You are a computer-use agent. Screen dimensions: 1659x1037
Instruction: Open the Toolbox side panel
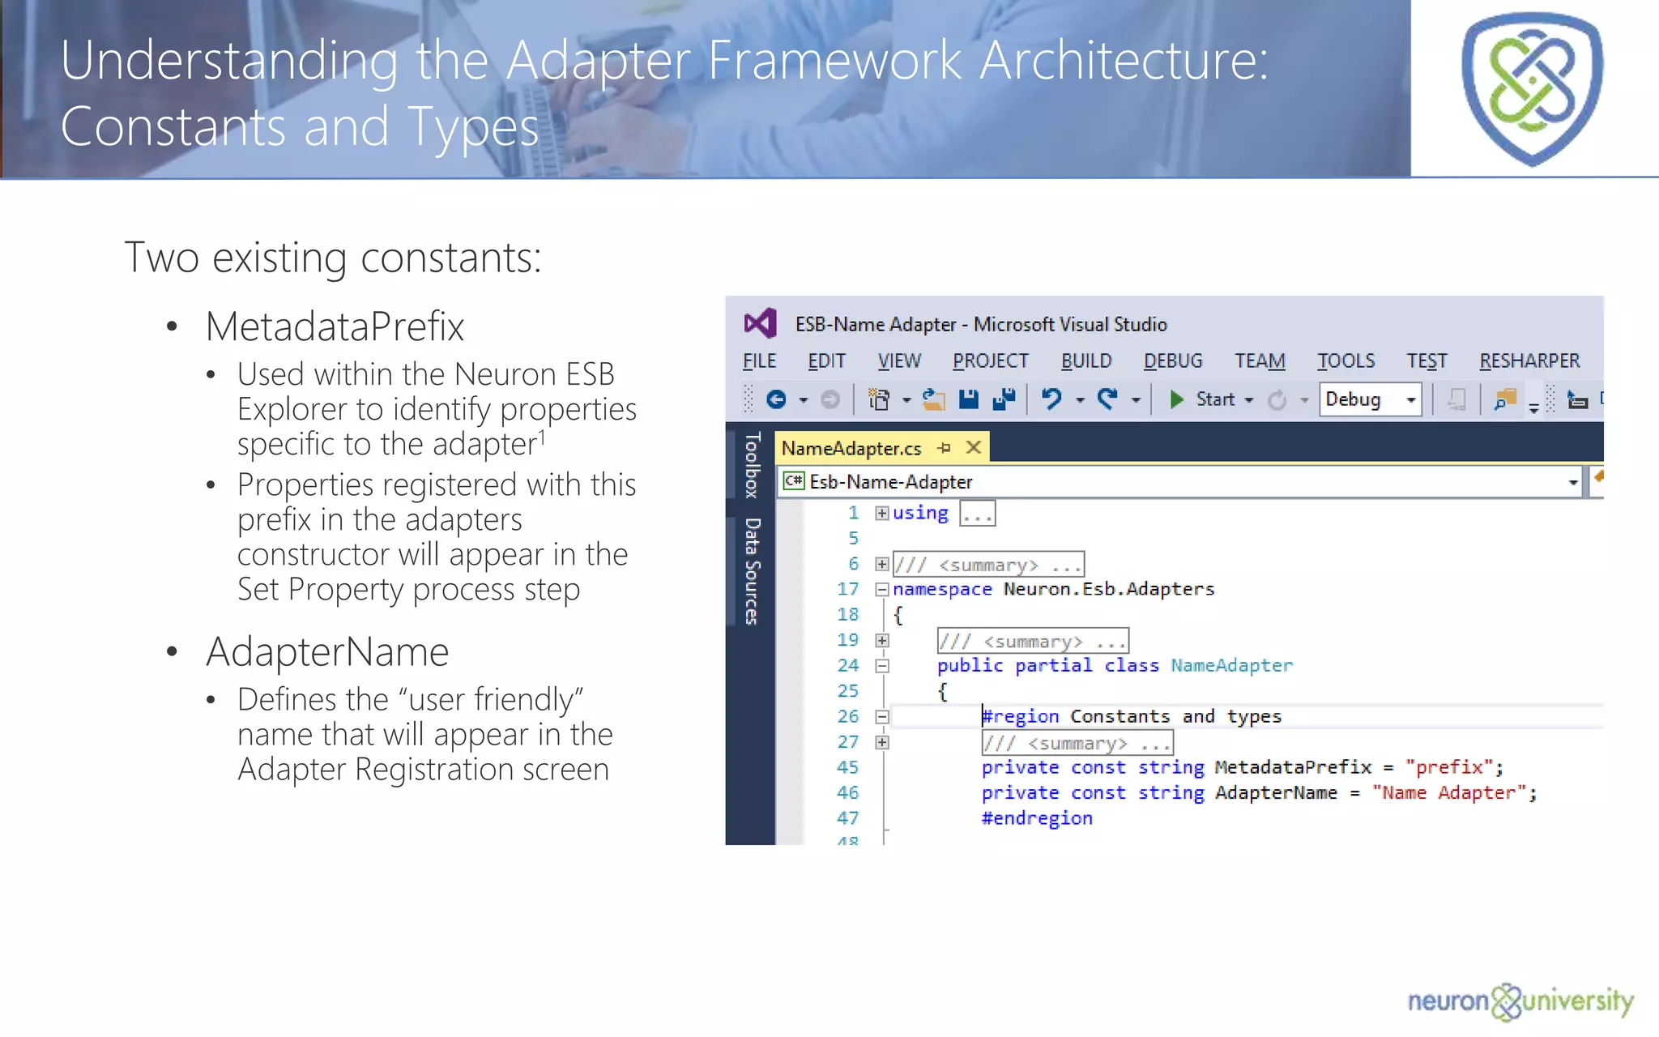pos(752,464)
